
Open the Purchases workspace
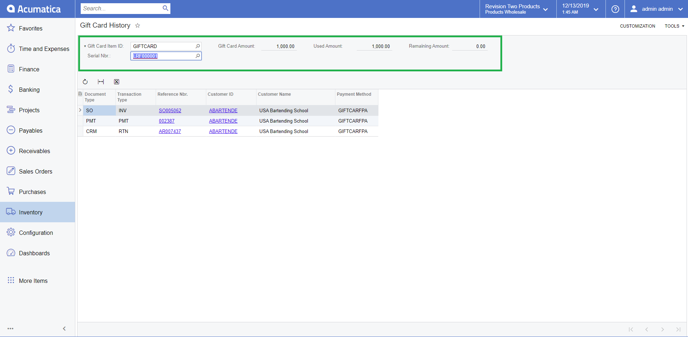37,192
